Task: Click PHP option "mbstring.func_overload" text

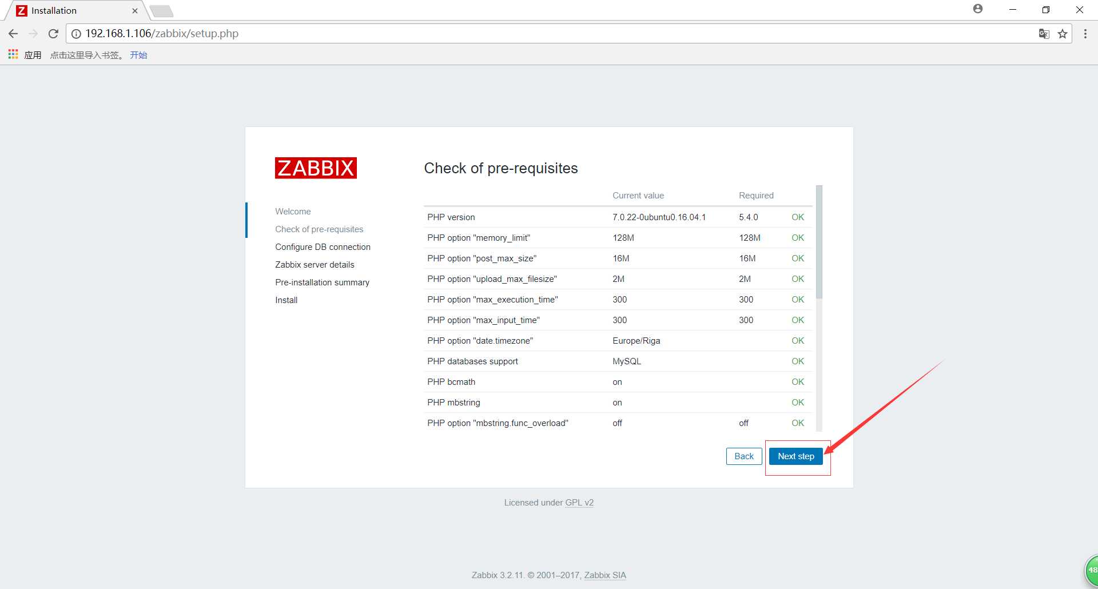Action: (x=498, y=423)
